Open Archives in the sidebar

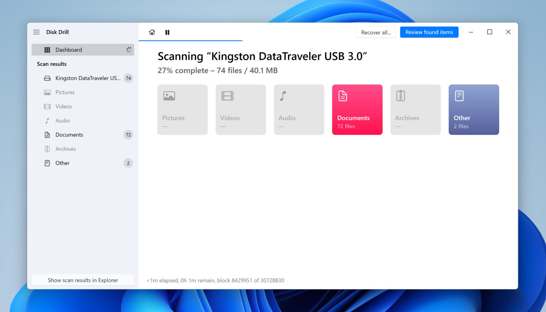pyautogui.click(x=65, y=149)
